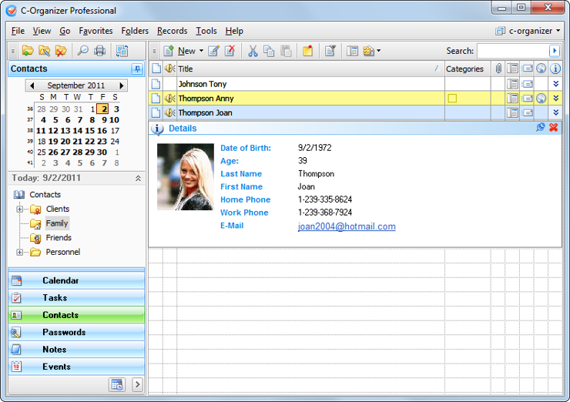
Task: Click the New record button
Action: tap(179, 51)
